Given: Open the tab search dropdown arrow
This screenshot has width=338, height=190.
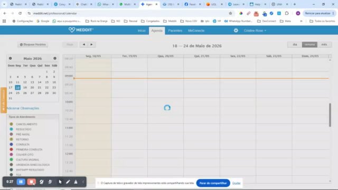Looking at the screenshot, I should 4,4.
